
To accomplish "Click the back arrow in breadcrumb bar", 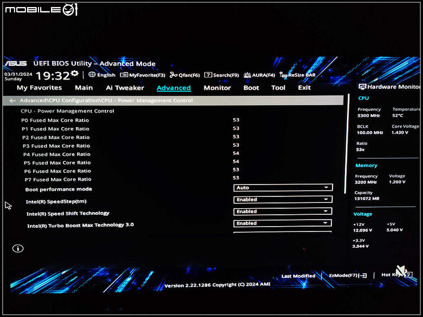I will (x=12, y=101).
